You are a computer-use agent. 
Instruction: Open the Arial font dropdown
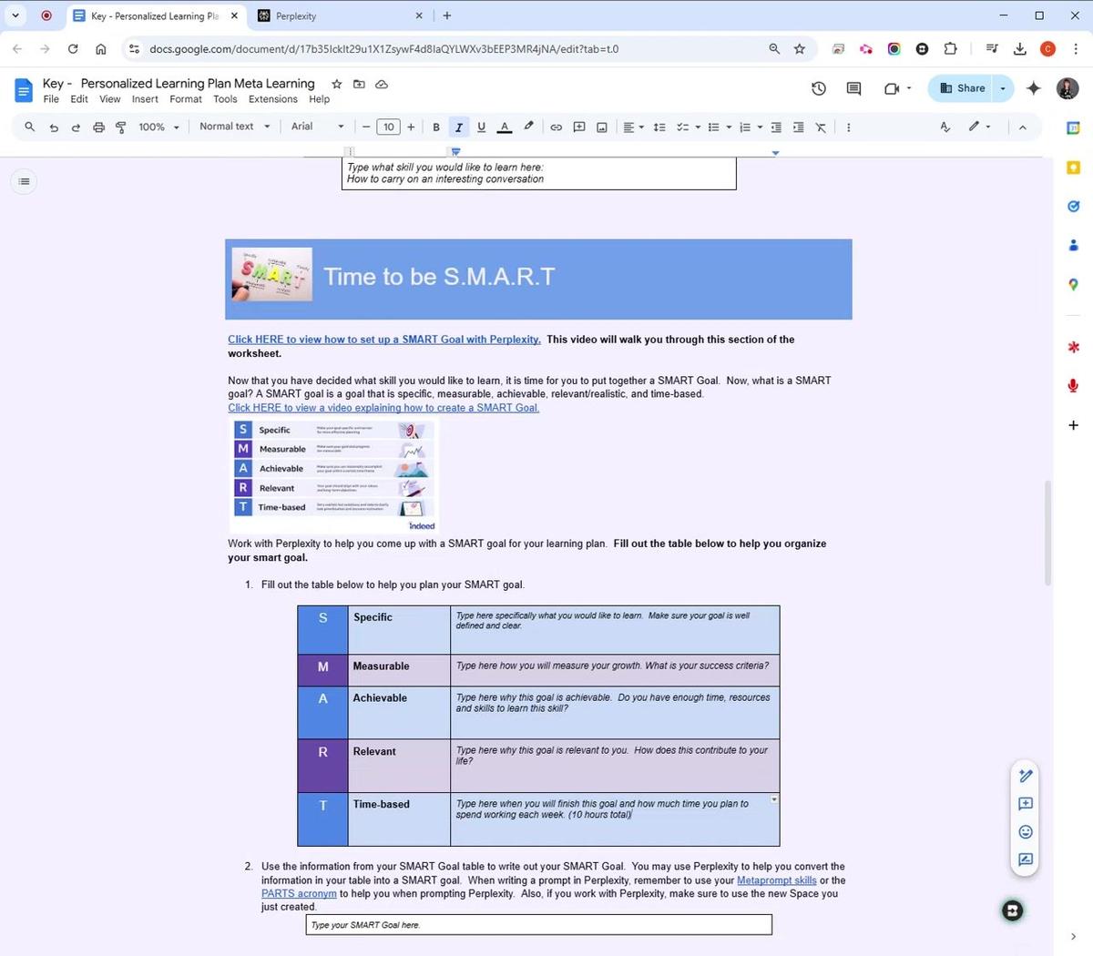pos(317,127)
